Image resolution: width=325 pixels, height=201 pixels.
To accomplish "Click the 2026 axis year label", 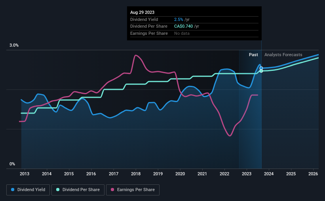I will tap(313, 174).
